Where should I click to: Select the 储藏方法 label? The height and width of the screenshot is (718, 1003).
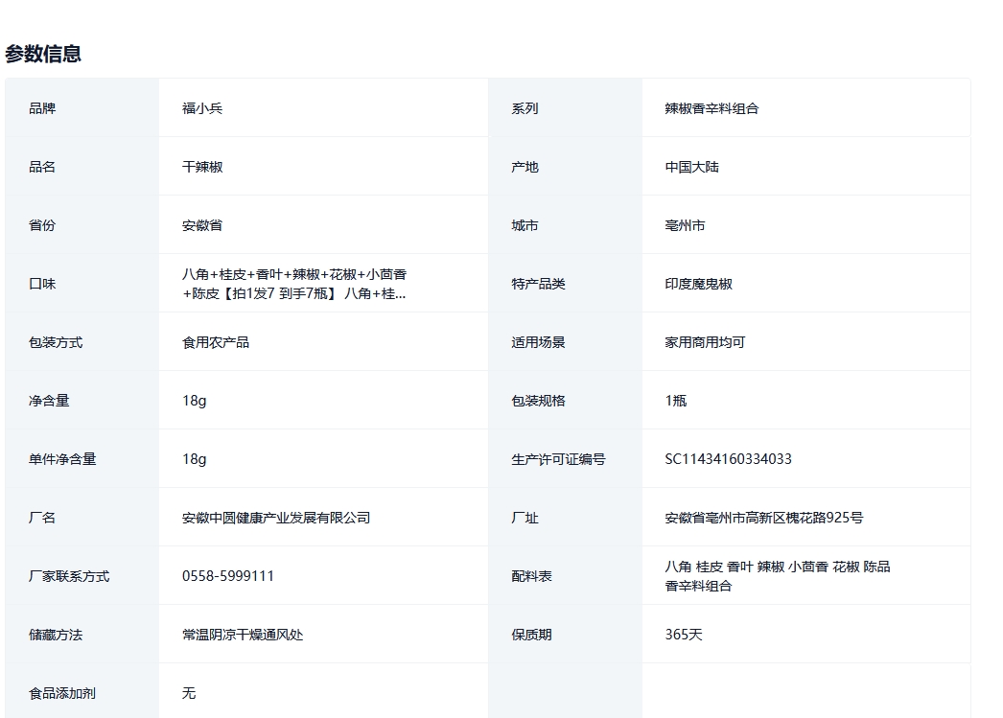[56, 635]
